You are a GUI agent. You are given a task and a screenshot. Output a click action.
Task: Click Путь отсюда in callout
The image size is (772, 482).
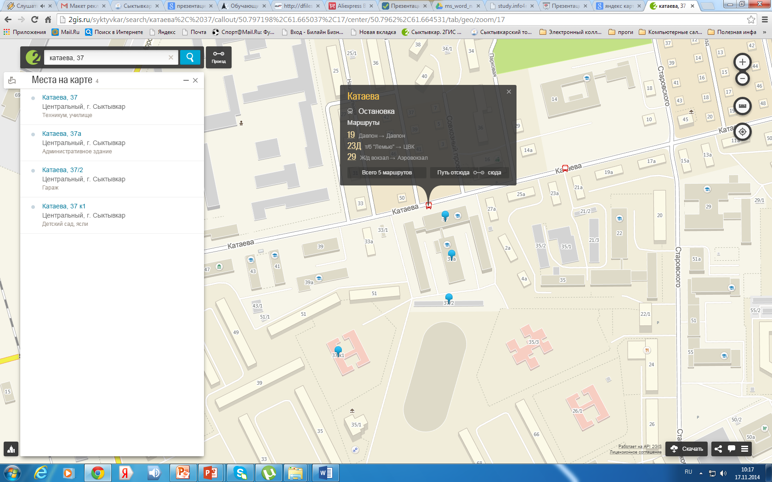point(453,173)
